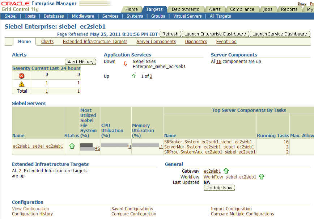Click the critical severity red X icon
Image resolution: width=314 pixels, height=219 pixels.
coord(21,76)
